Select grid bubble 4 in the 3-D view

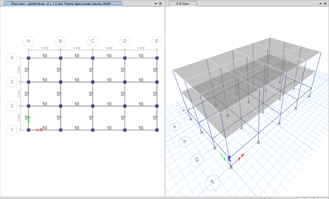(174, 127)
